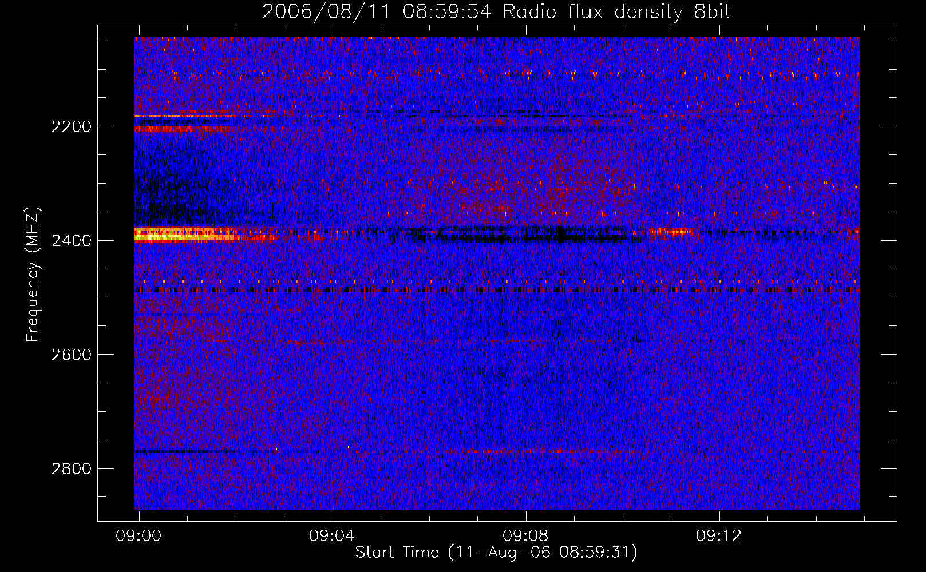The width and height of the screenshot is (926, 572).
Task: Click the 09:08 time tick label
Action: pyautogui.click(x=525, y=536)
